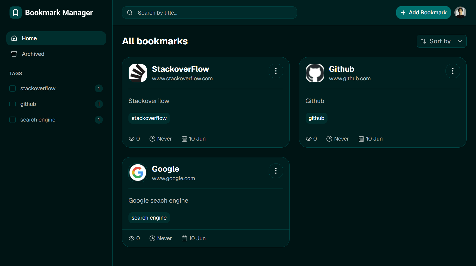Click clock icon on Google card
The width and height of the screenshot is (476, 266).
pos(152,238)
